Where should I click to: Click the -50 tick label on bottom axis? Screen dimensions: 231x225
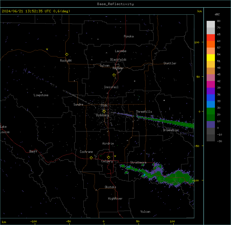pos(68,221)
